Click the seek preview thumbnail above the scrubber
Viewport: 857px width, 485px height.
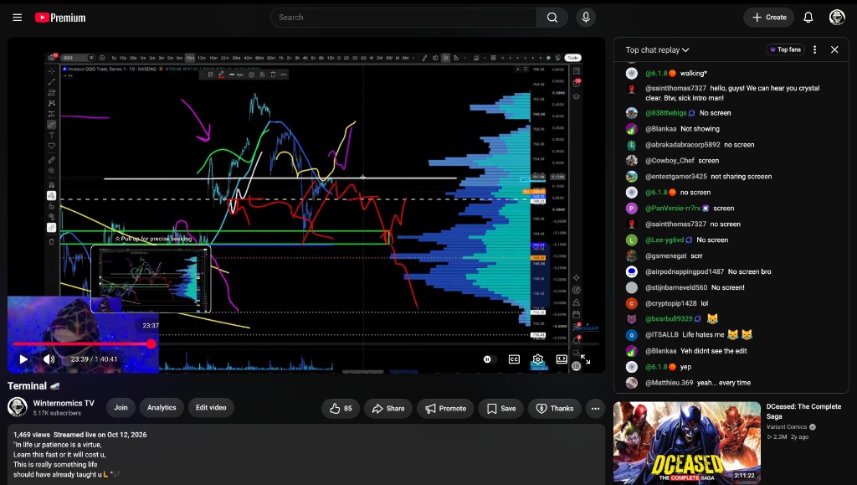pos(151,279)
